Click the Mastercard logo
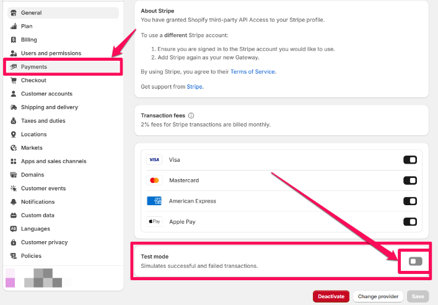Image resolution: width=438 pixels, height=305 pixels. 154,180
